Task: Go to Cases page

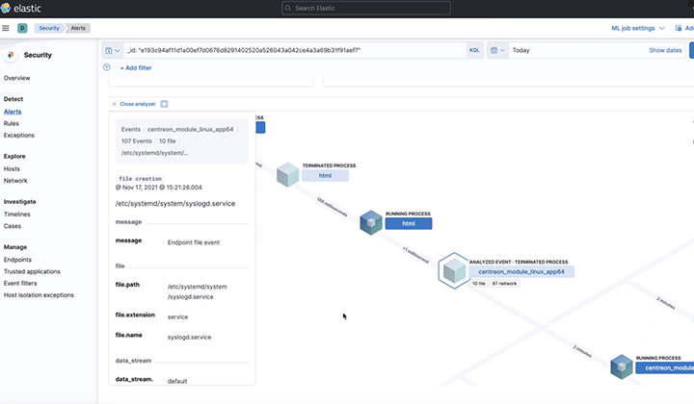Action: [x=13, y=226]
